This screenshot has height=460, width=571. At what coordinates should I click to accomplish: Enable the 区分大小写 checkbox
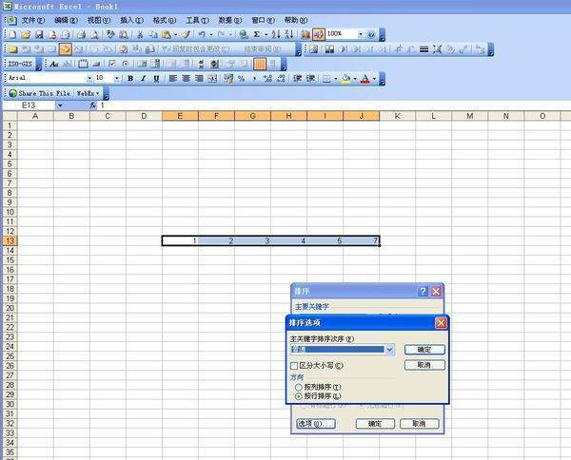[x=294, y=365]
